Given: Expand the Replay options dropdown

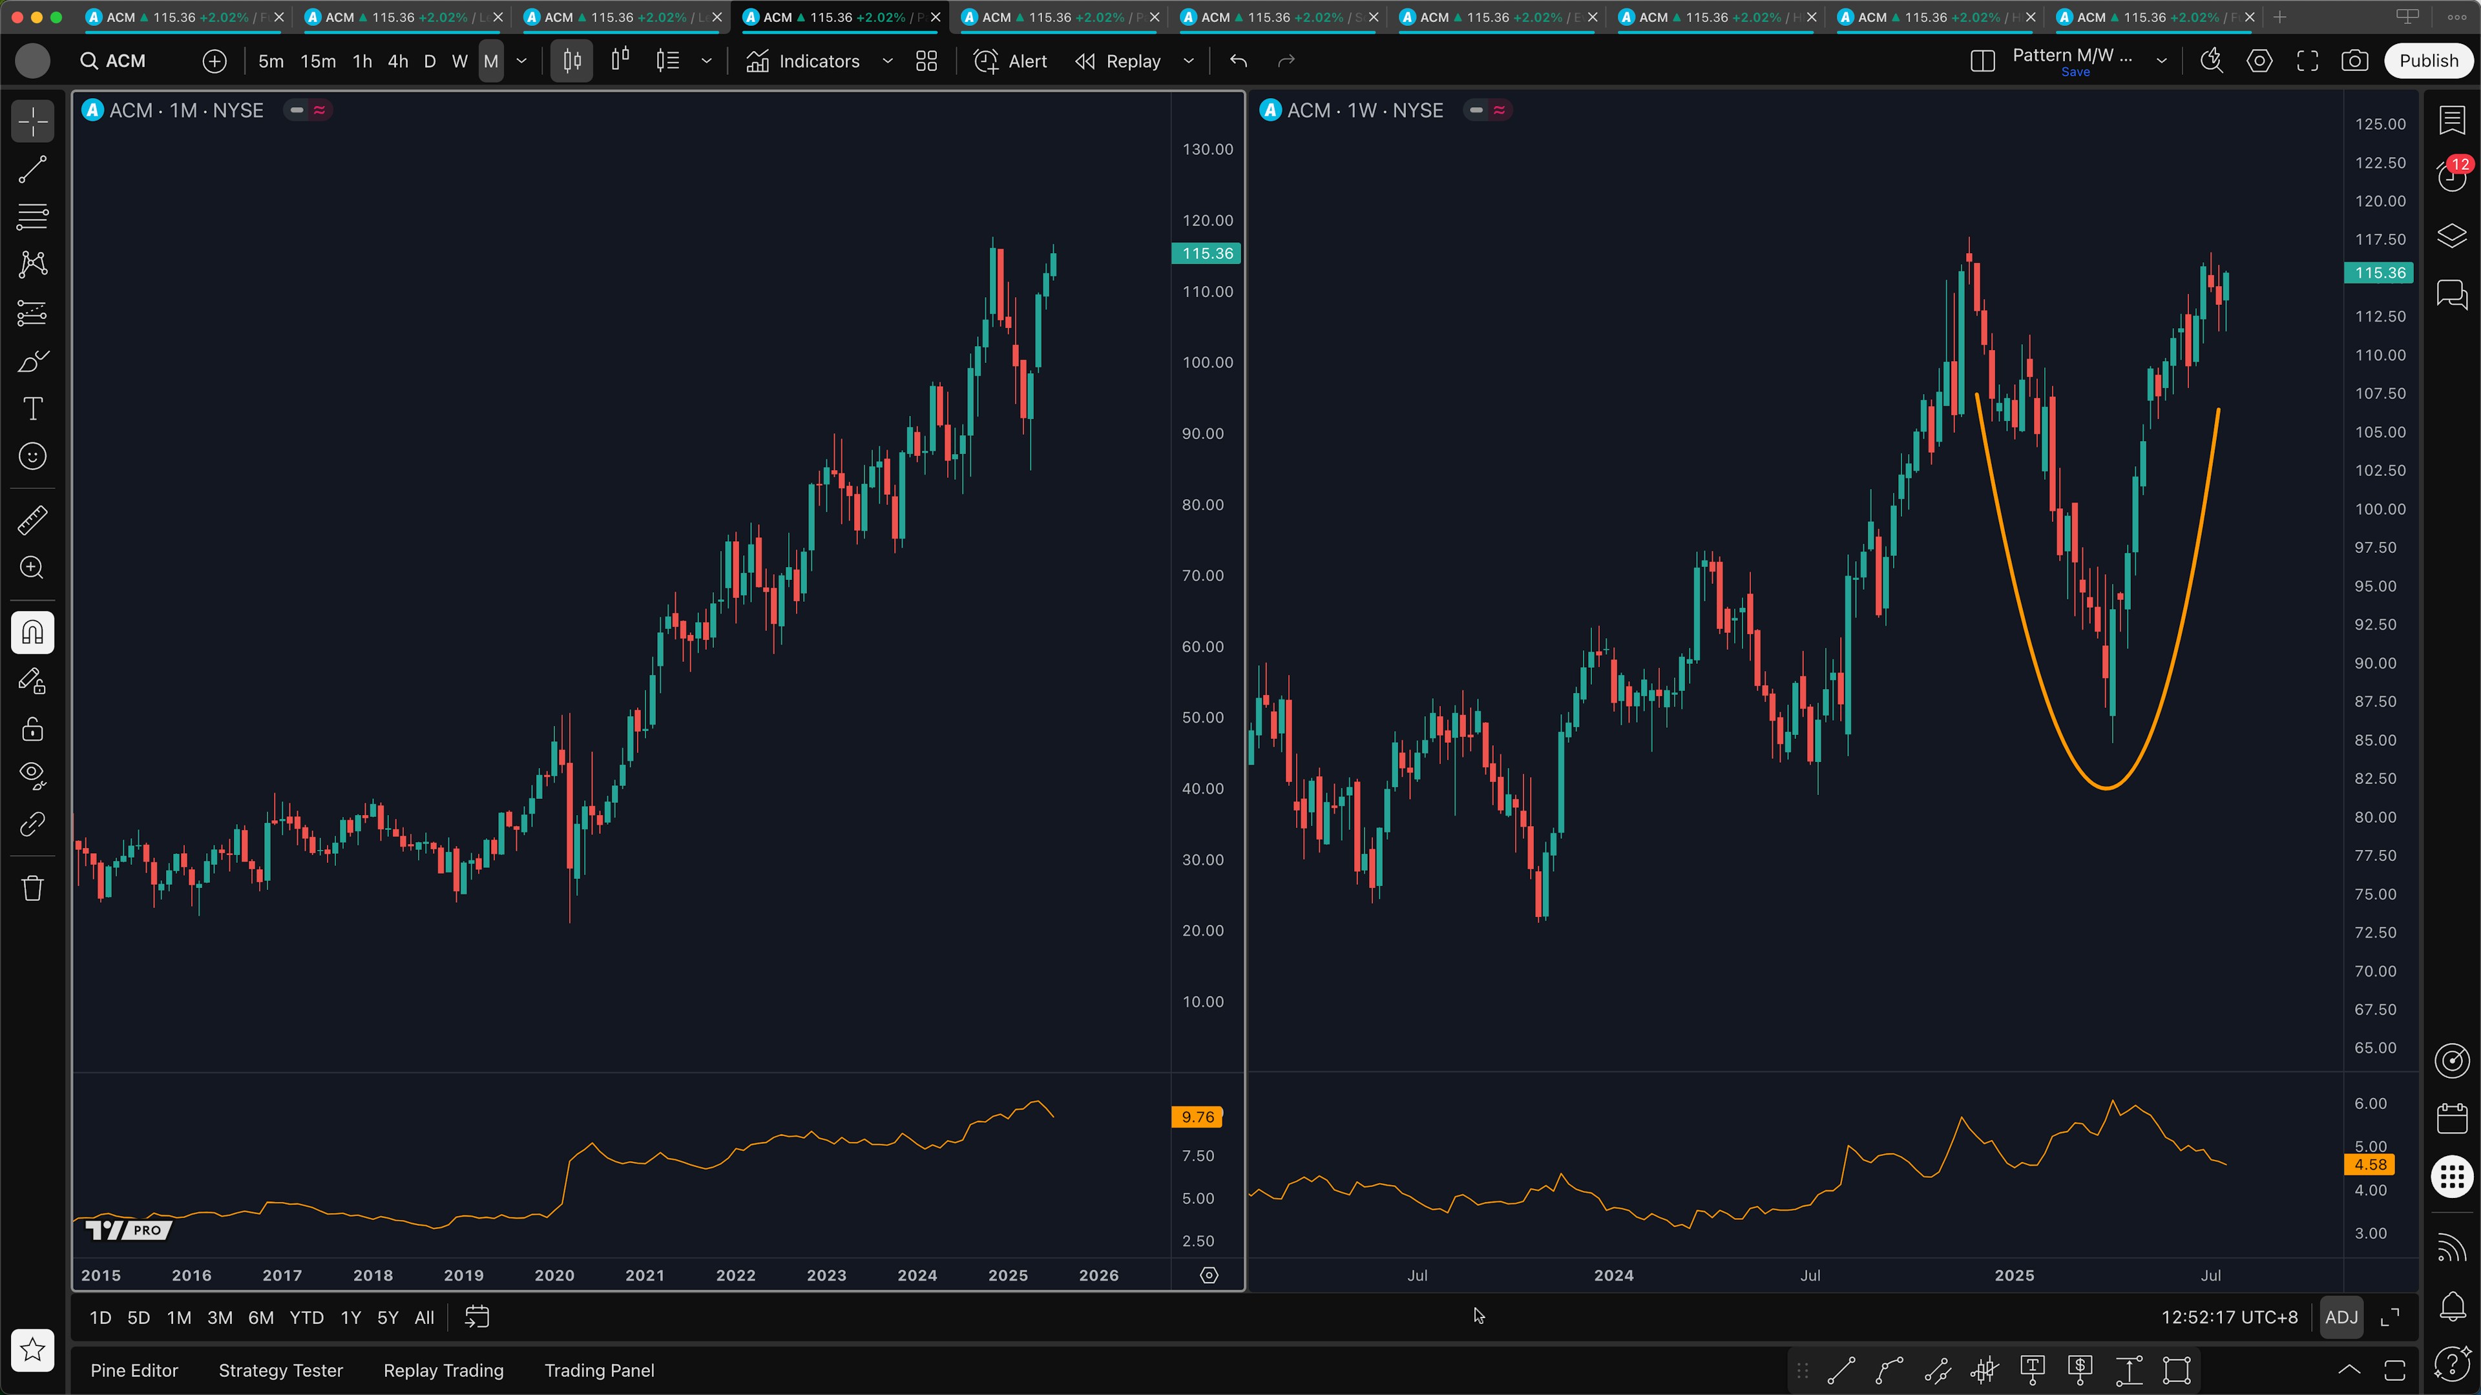Looking at the screenshot, I should pos(1189,61).
